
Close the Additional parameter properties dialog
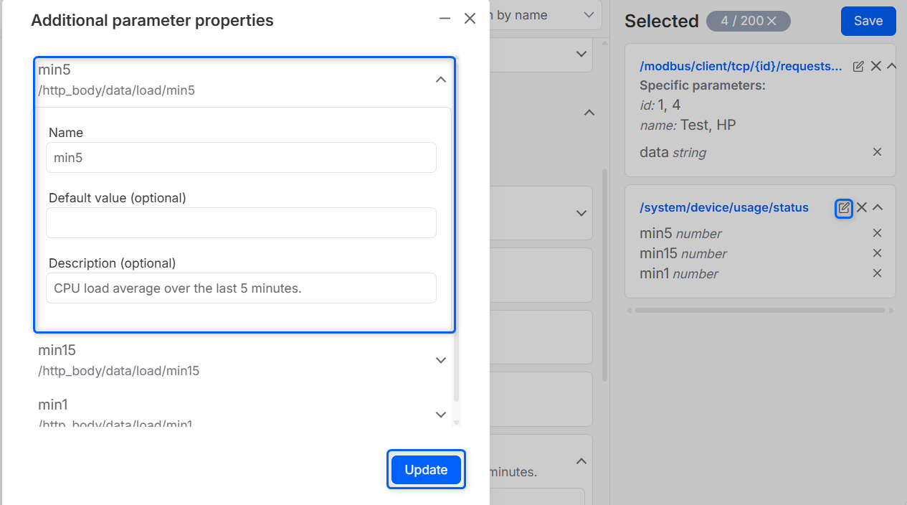[470, 19]
